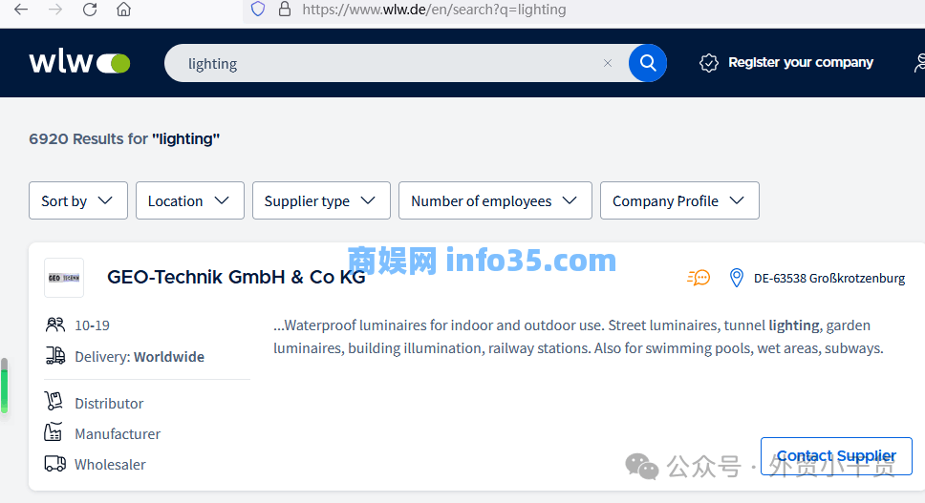Click the DE-63538 Großkrotzenburg address text
This screenshot has width=925, height=503.
coord(829,278)
